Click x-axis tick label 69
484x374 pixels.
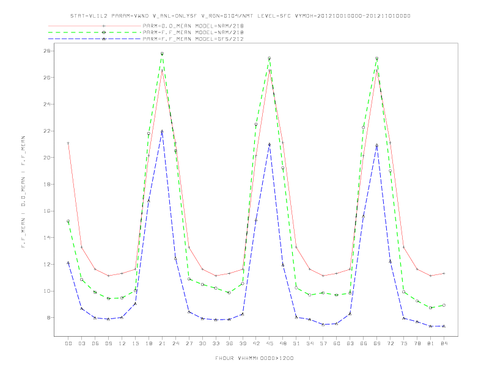377,343
